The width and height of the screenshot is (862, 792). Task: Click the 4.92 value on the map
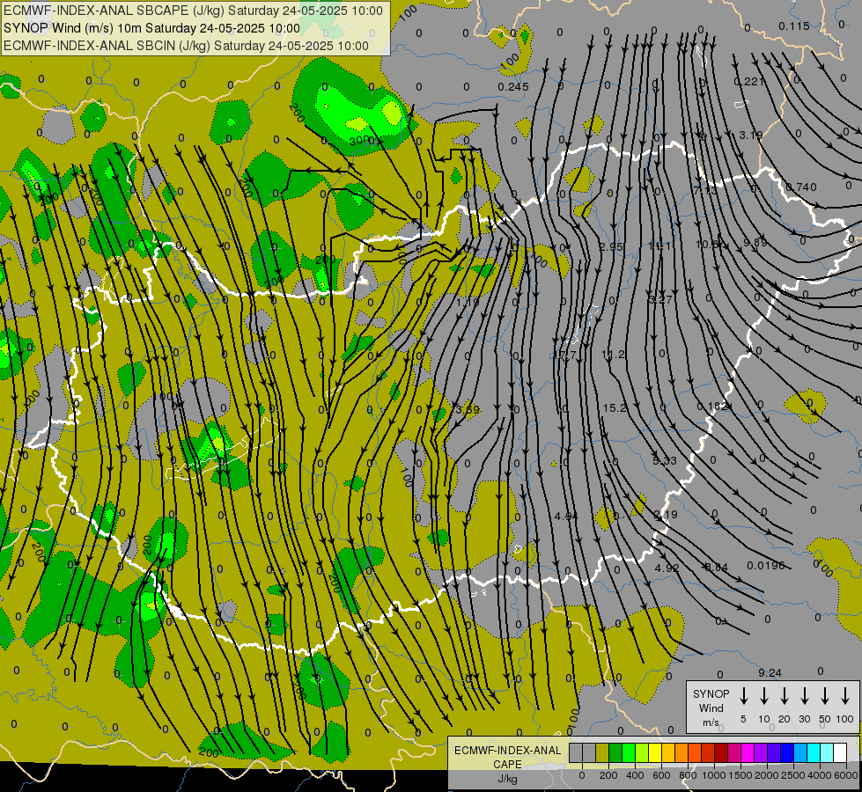coord(667,568)
